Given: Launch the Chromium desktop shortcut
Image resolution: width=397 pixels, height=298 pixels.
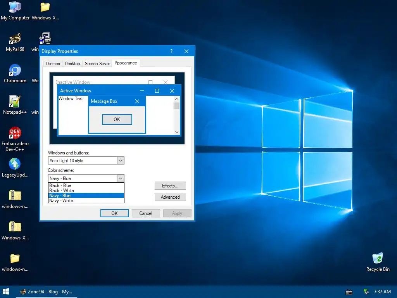Looking at the screenshot, I should tap(15, 73).
